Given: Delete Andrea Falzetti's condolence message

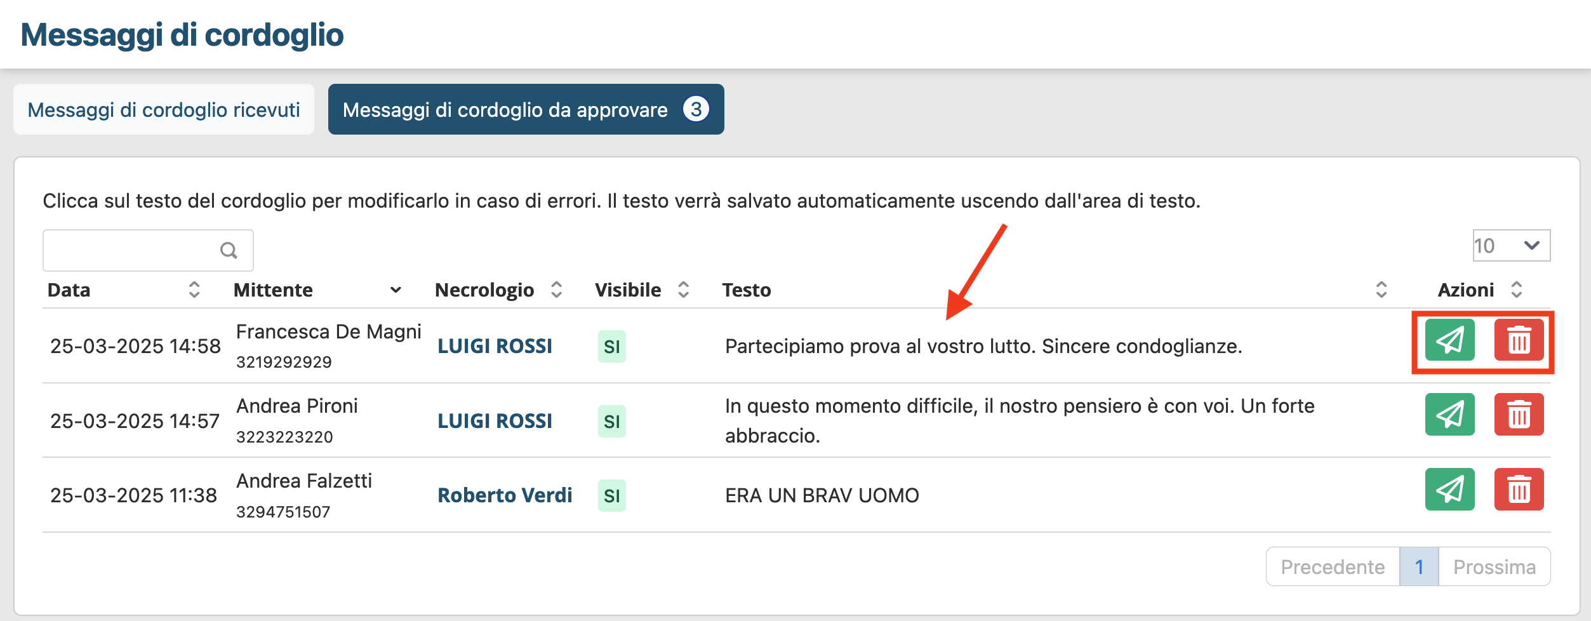Looking at the screenshot, I should 1519,490.
